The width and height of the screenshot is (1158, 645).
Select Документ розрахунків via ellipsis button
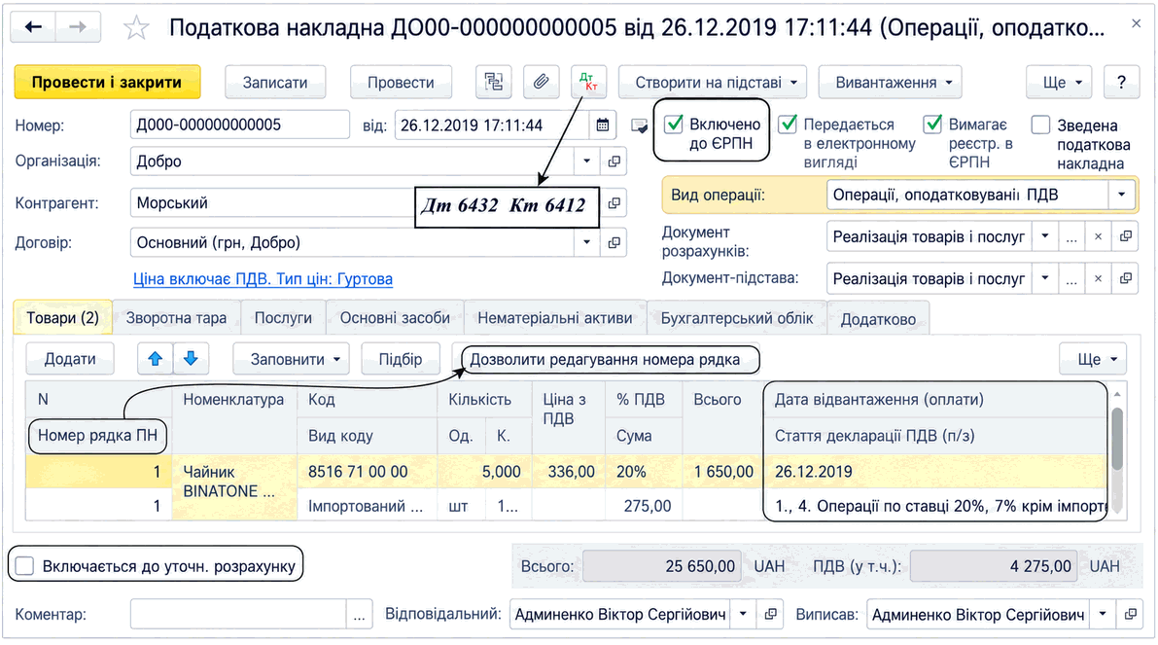pos(1071,236)
